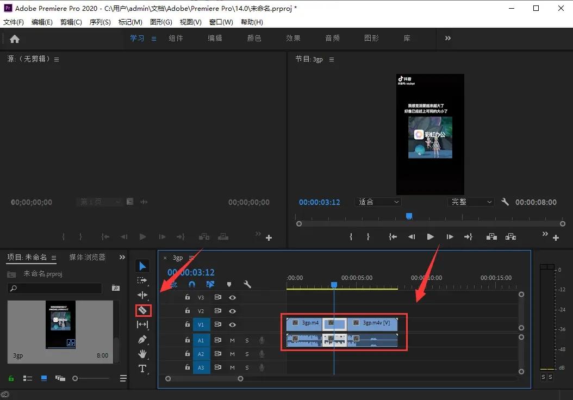Open the 适合 zoom level dropdown
Screen dimensions: 573x400
tap(378, 202)
